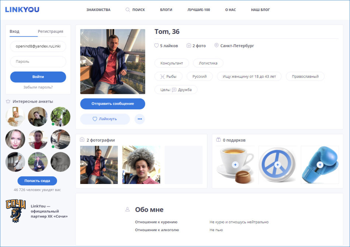Open the Знакомства menu item
This screenshot has width=350, height=247.
tap(98, 10)
